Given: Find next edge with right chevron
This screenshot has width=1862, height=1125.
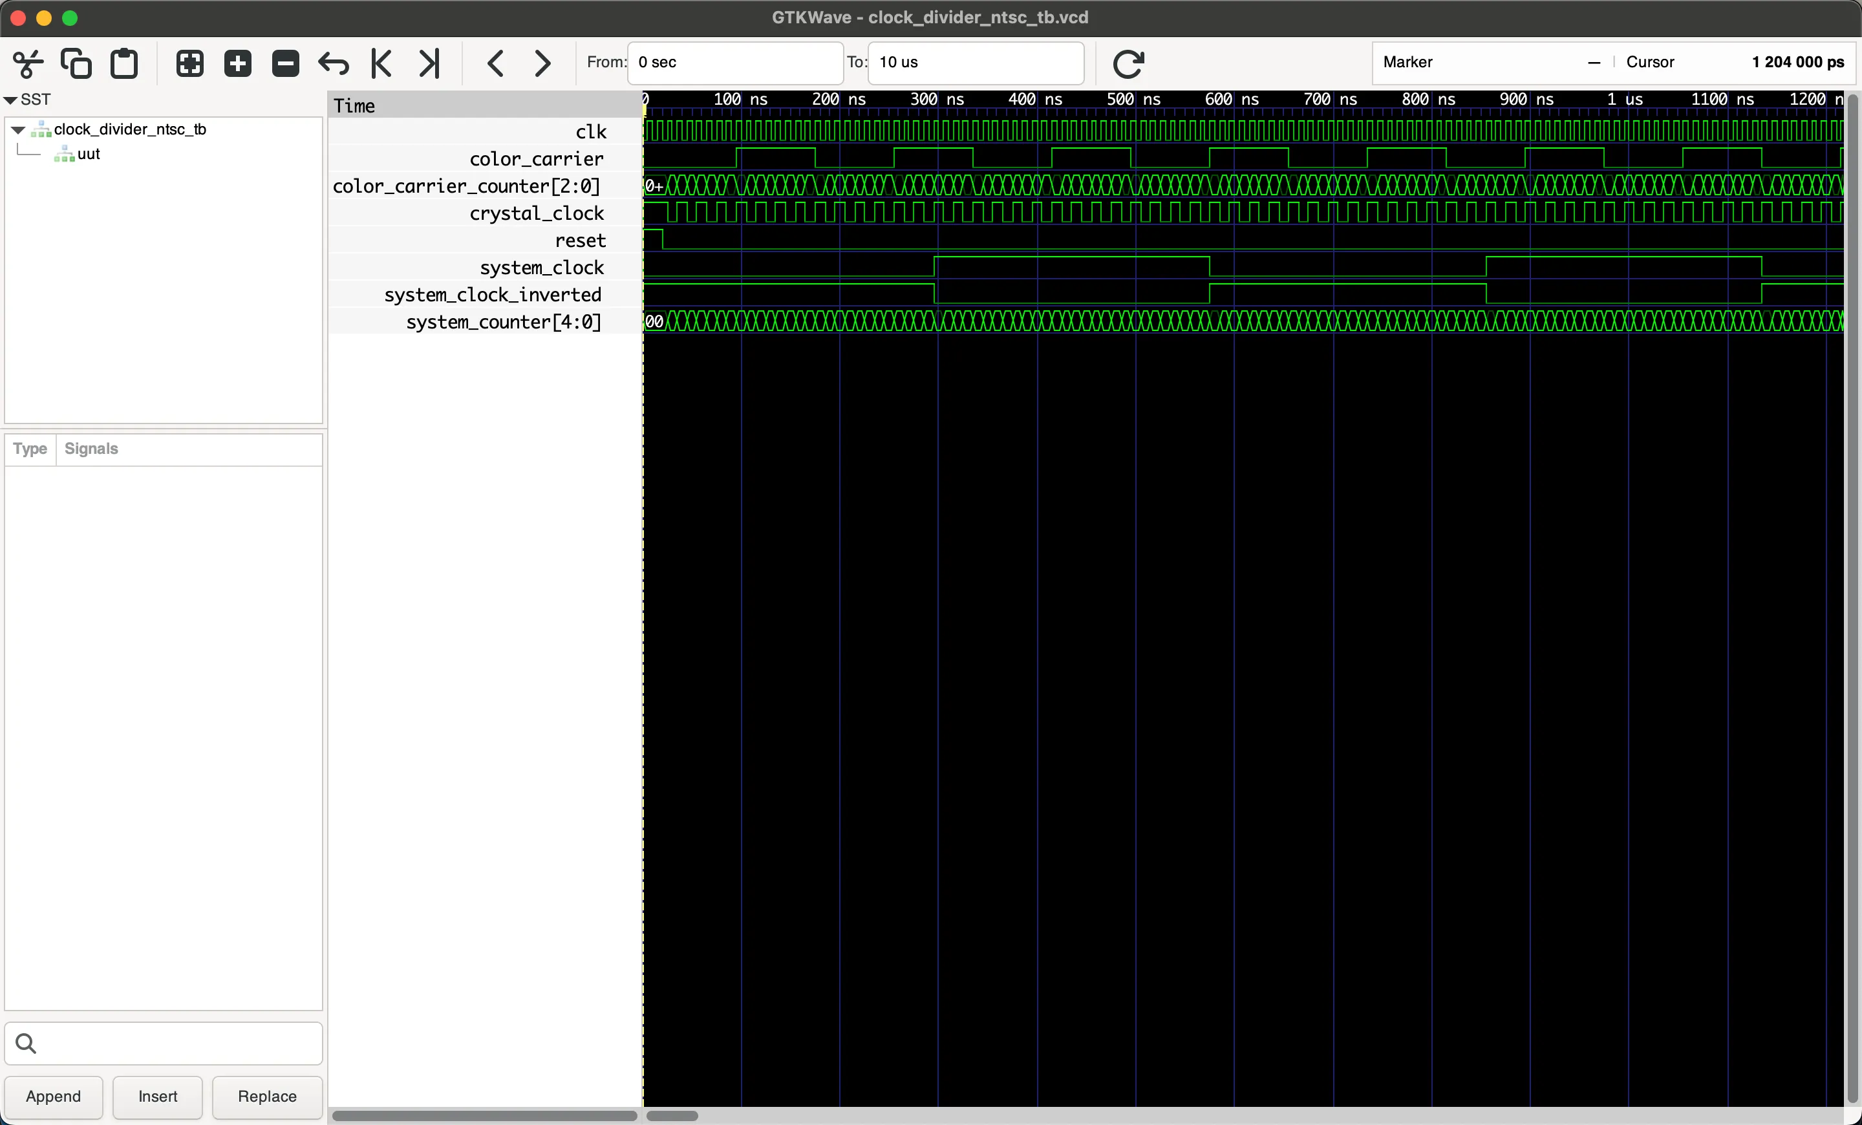Looking at the screenshot, I should point(542,63).
